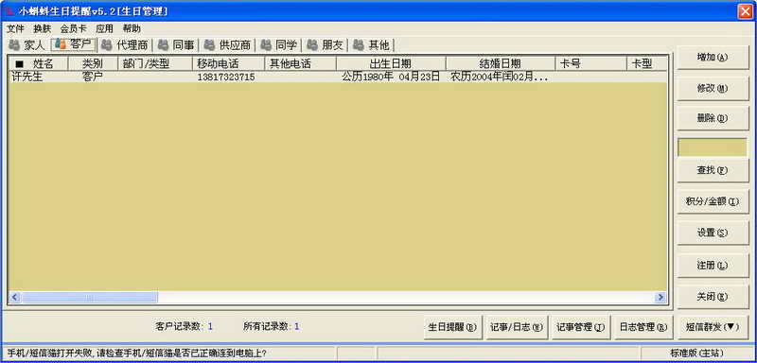The height and width of the screenshot is (363, 757).
Task: Click the app icon in title bar
Action: [x=9, y=11]
